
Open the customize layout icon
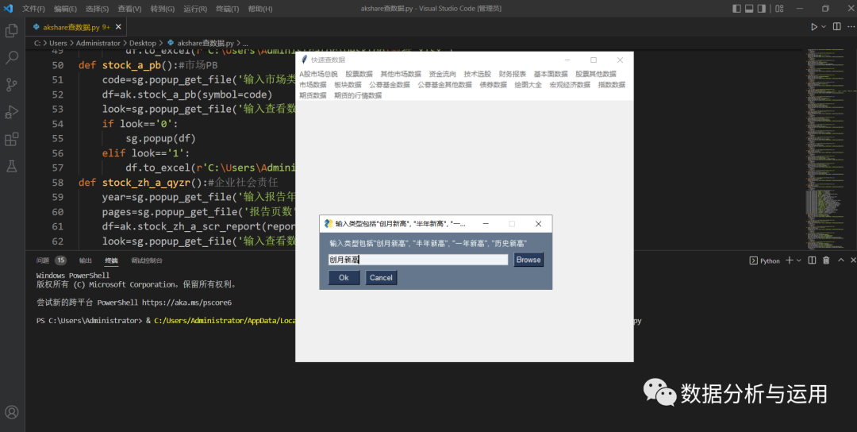click(780, 9)
